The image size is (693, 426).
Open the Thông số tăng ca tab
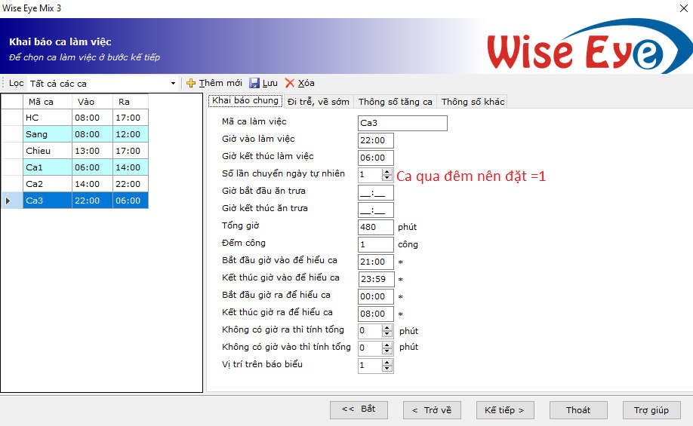pyautogui.click(x=395, y=102)
